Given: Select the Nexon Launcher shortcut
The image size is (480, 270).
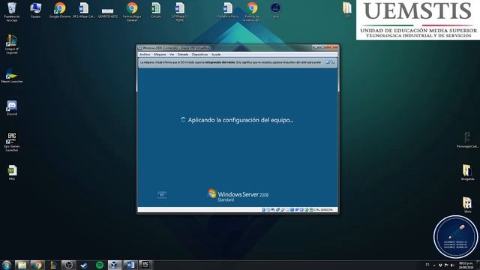Looking at the screenshot, I should point(12,75).
